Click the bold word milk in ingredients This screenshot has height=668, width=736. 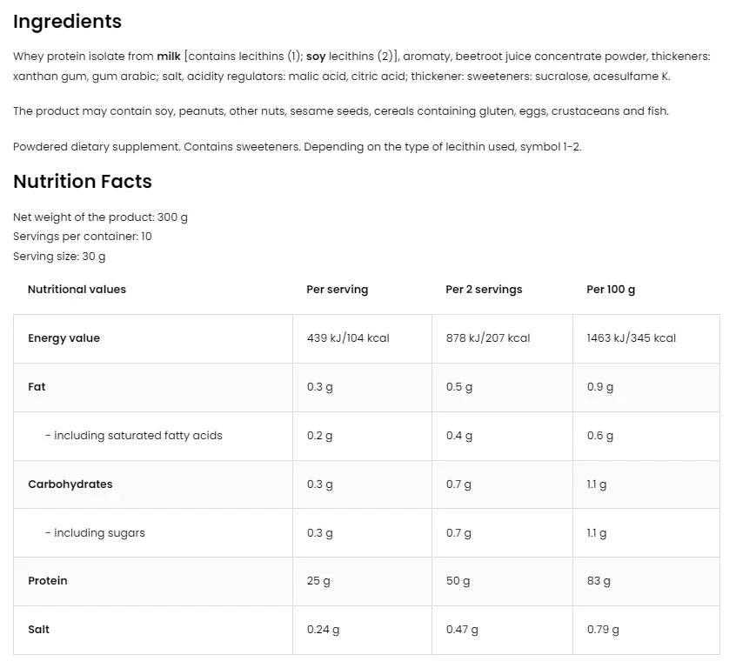tap(169, 57)
